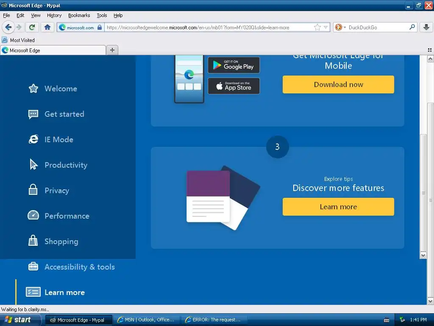Image resolution: width=434 pixels, height=326 pixels.
Task: Open the URL history dropdown arrow
Action: click(x=326, y=27)
